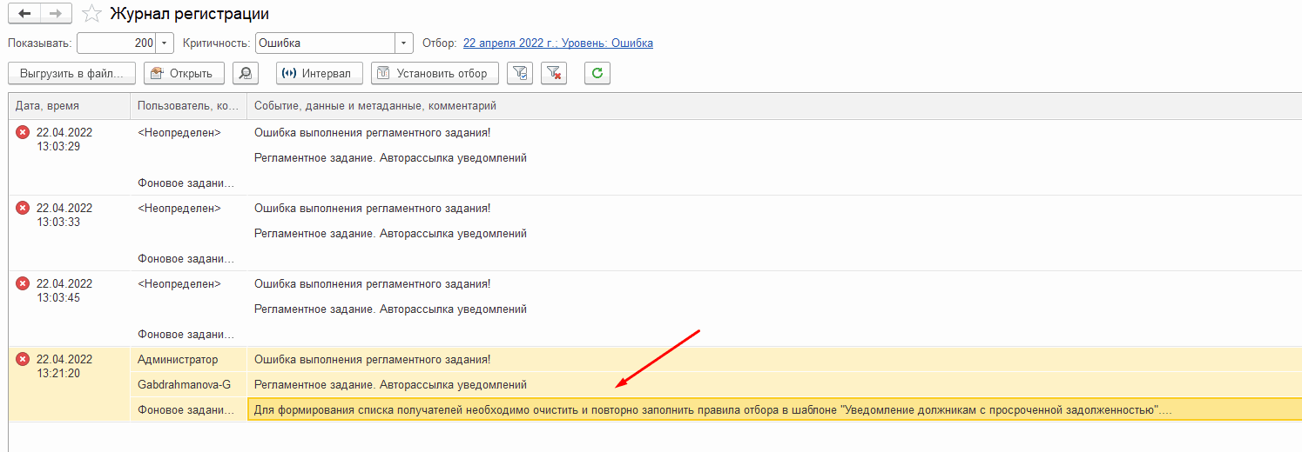The width and height of the screenshot is (1302, 452).
Task: Click the <Неопределен> user cell in the 13:03:29 row
Action: (189, 132)
